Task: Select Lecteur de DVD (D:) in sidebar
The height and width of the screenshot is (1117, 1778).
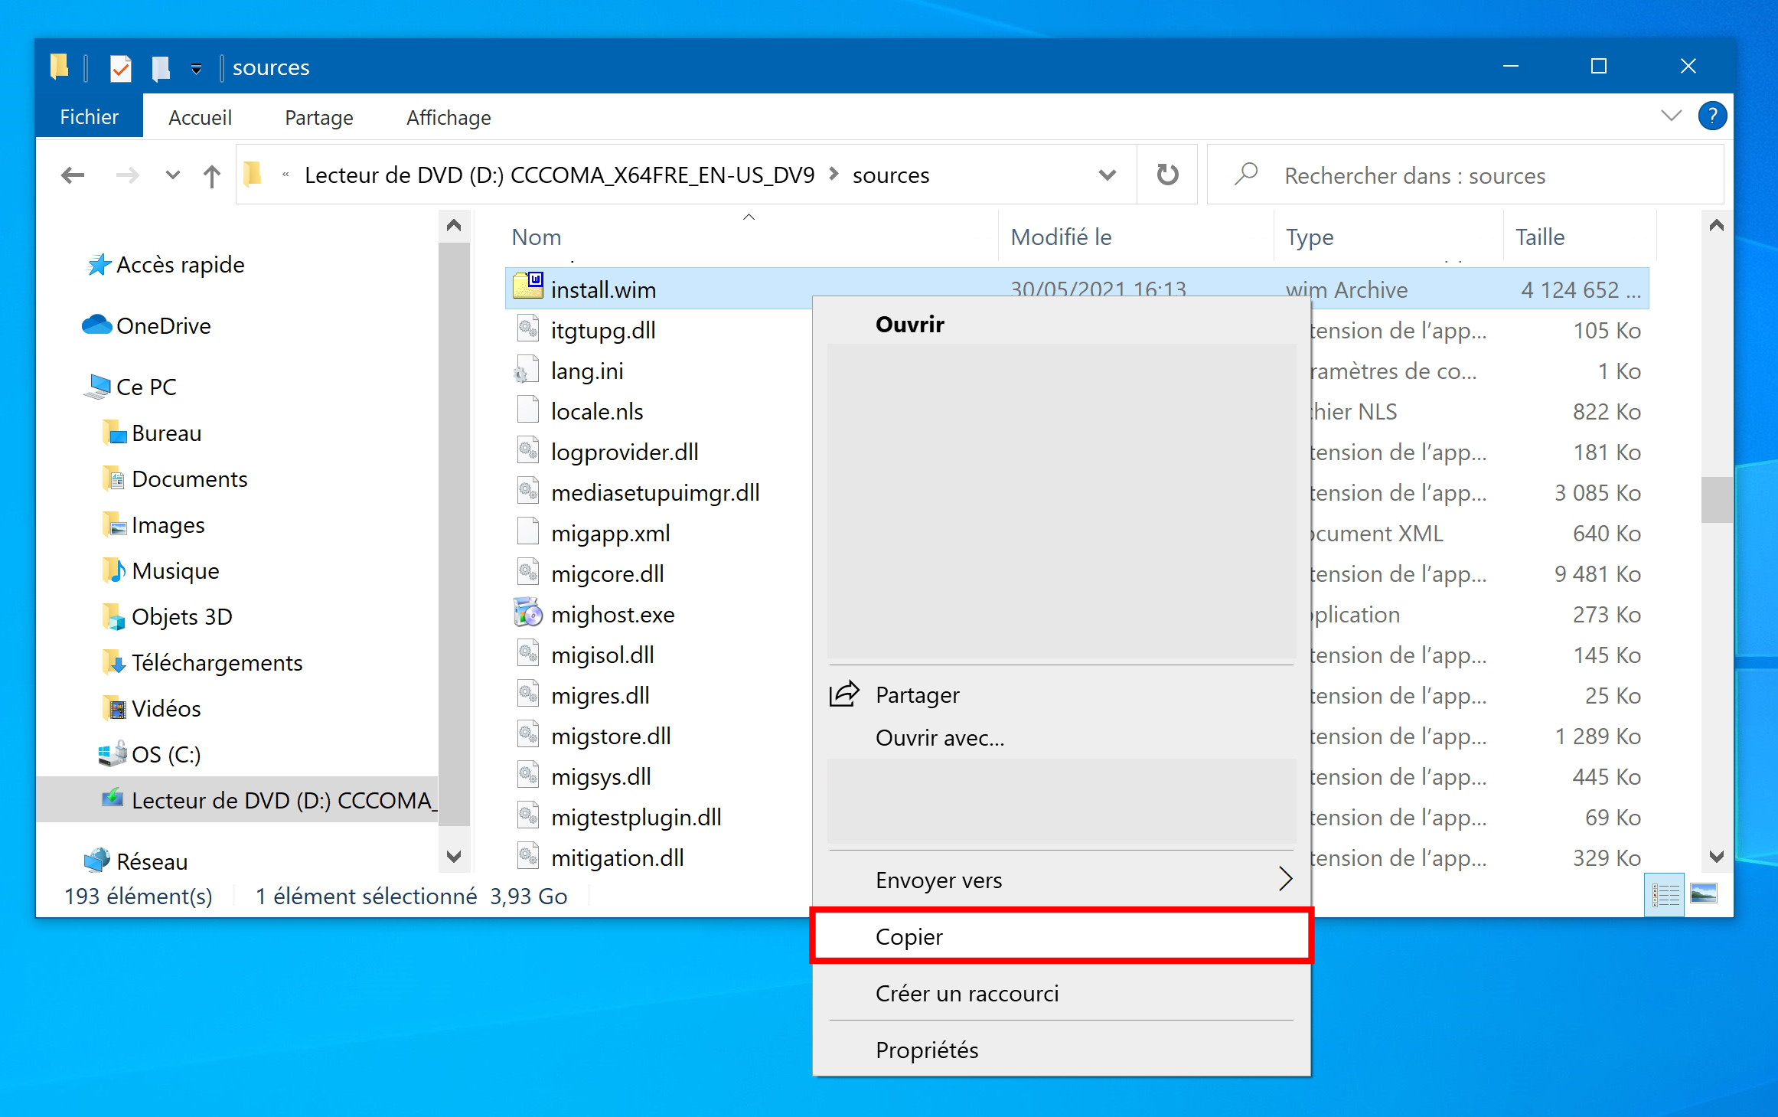Action: (237, 800)
